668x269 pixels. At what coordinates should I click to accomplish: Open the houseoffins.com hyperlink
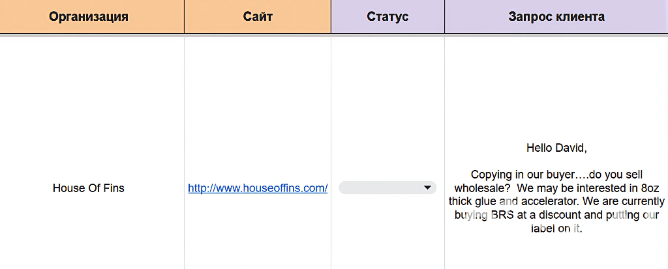tap(258, 188)
